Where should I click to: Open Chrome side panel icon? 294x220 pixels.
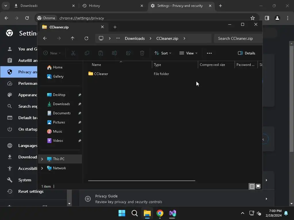click(267, 18)
